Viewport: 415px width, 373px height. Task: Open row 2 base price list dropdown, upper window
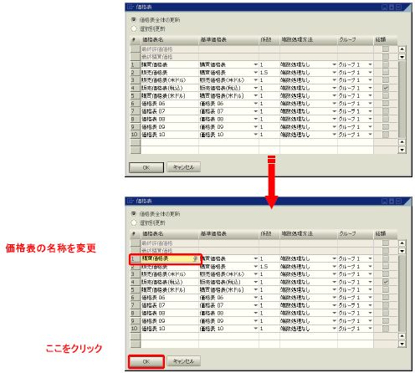tap(256, 73)
